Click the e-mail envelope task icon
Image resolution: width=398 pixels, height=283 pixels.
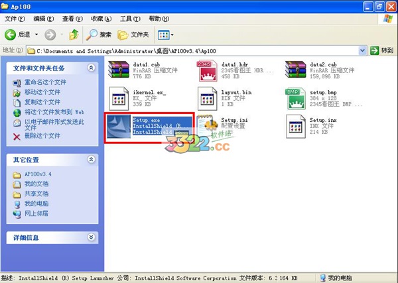17,123
